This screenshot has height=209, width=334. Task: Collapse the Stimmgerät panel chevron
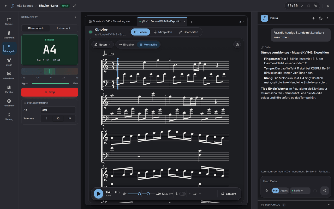click(x=76, y=17)
